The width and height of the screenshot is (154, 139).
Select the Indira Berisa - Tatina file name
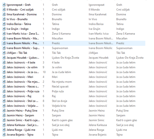[19, 24]
